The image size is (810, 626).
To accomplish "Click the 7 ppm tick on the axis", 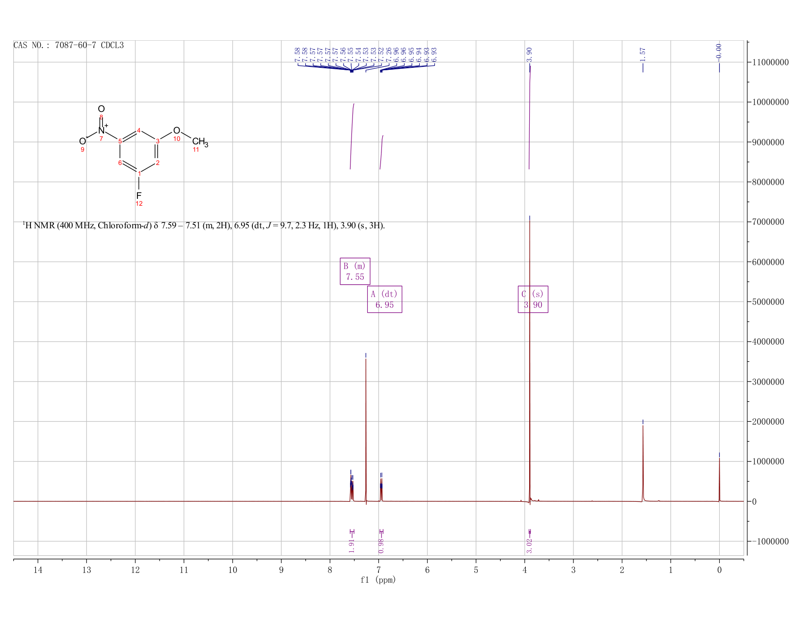I will [378, 570].
